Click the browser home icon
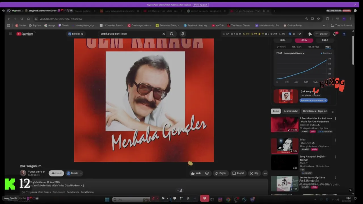 click(28, 19)
